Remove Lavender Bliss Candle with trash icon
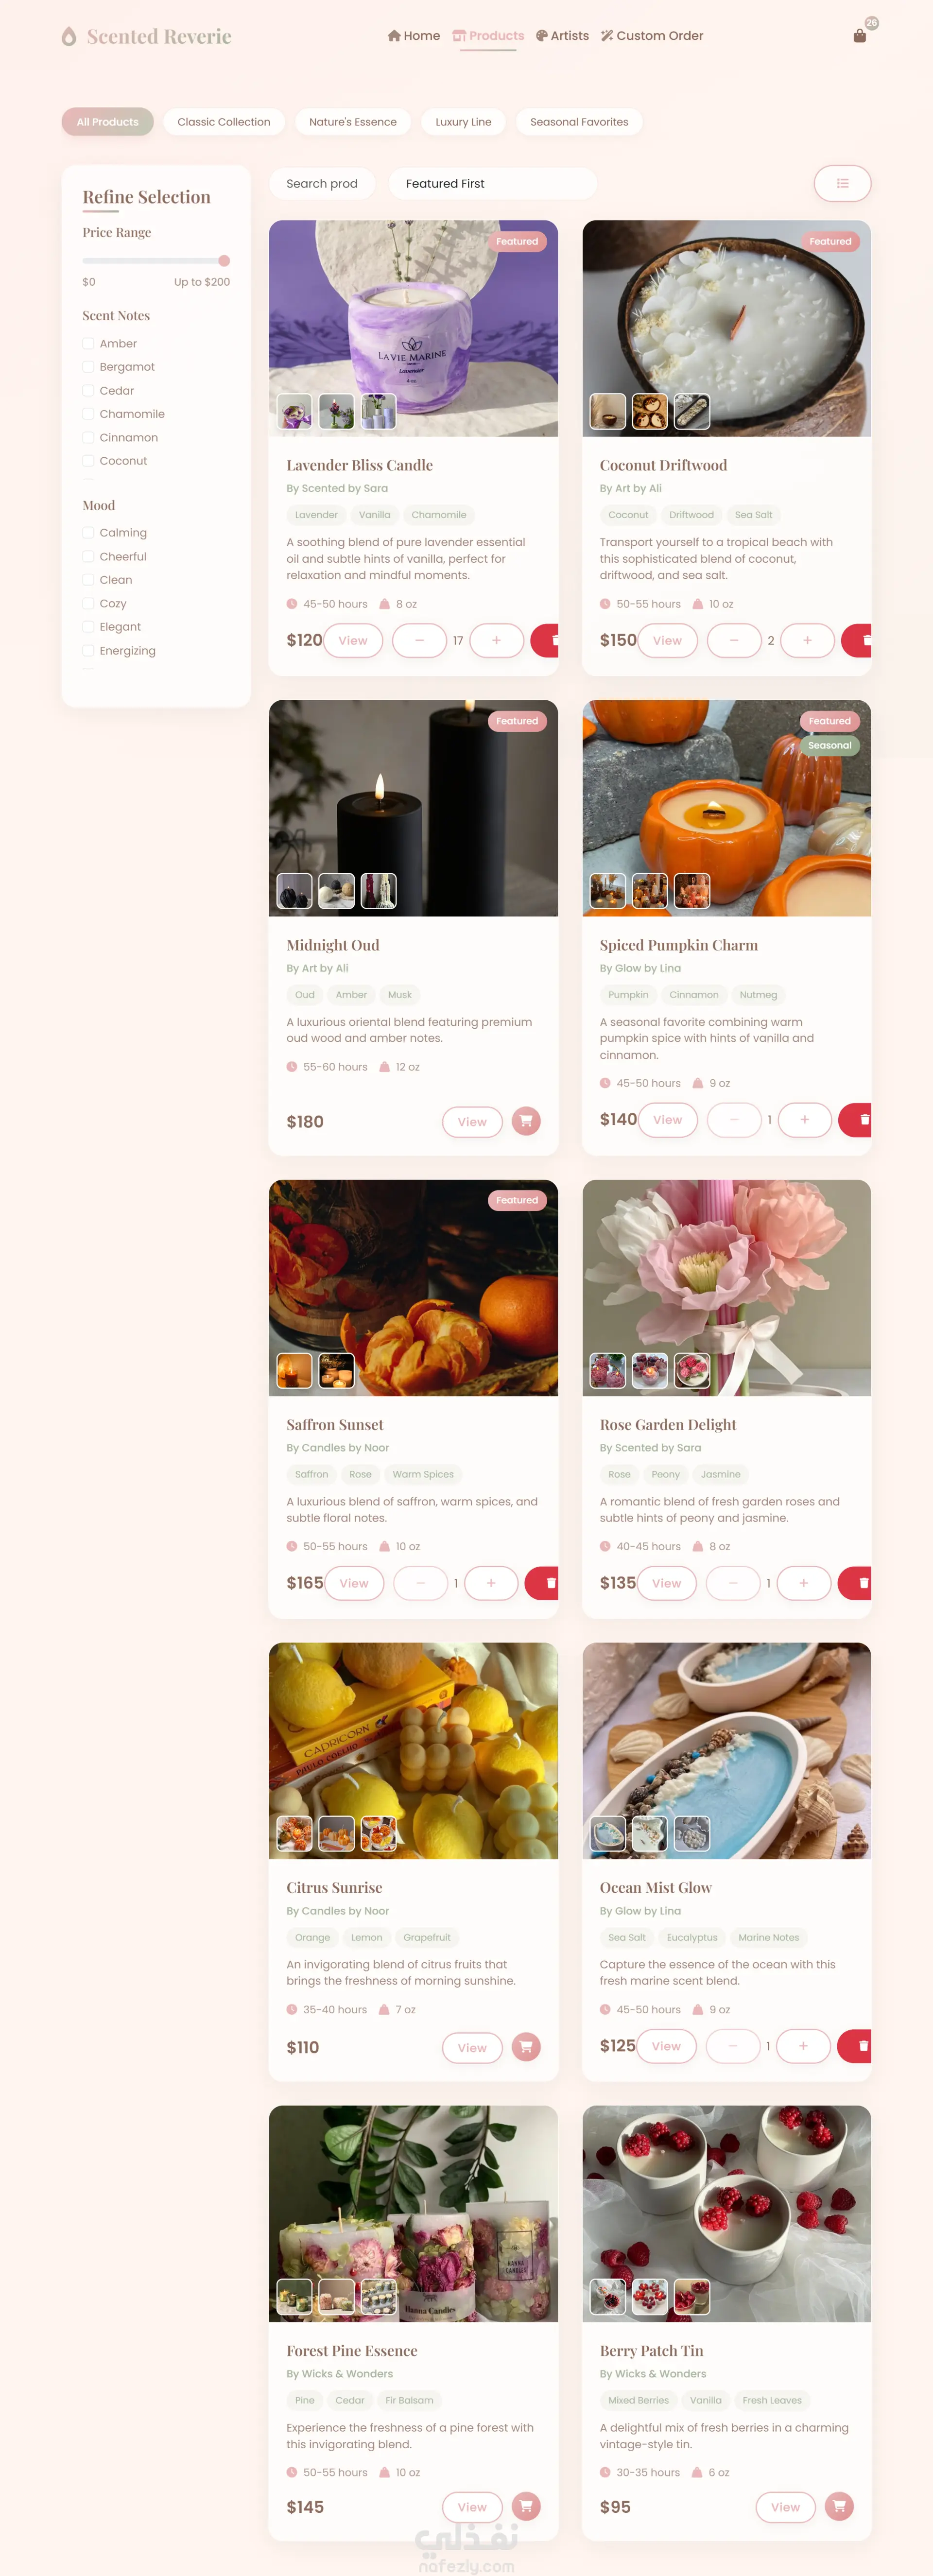Viewport: 933px width, 2576px height. click(546, 640)
